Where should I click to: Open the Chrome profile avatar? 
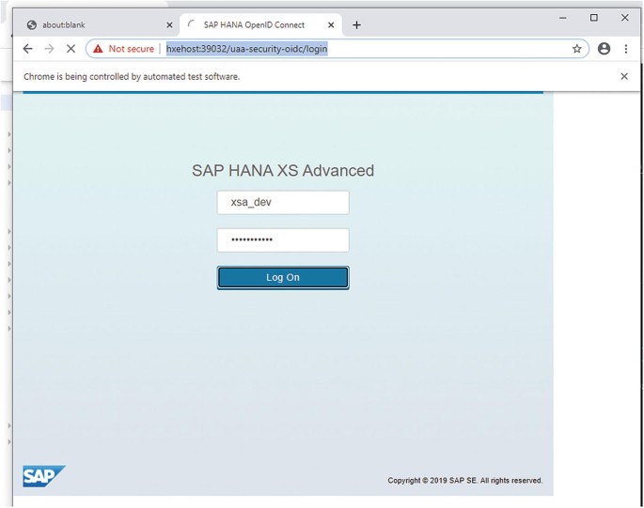(604, 49)
